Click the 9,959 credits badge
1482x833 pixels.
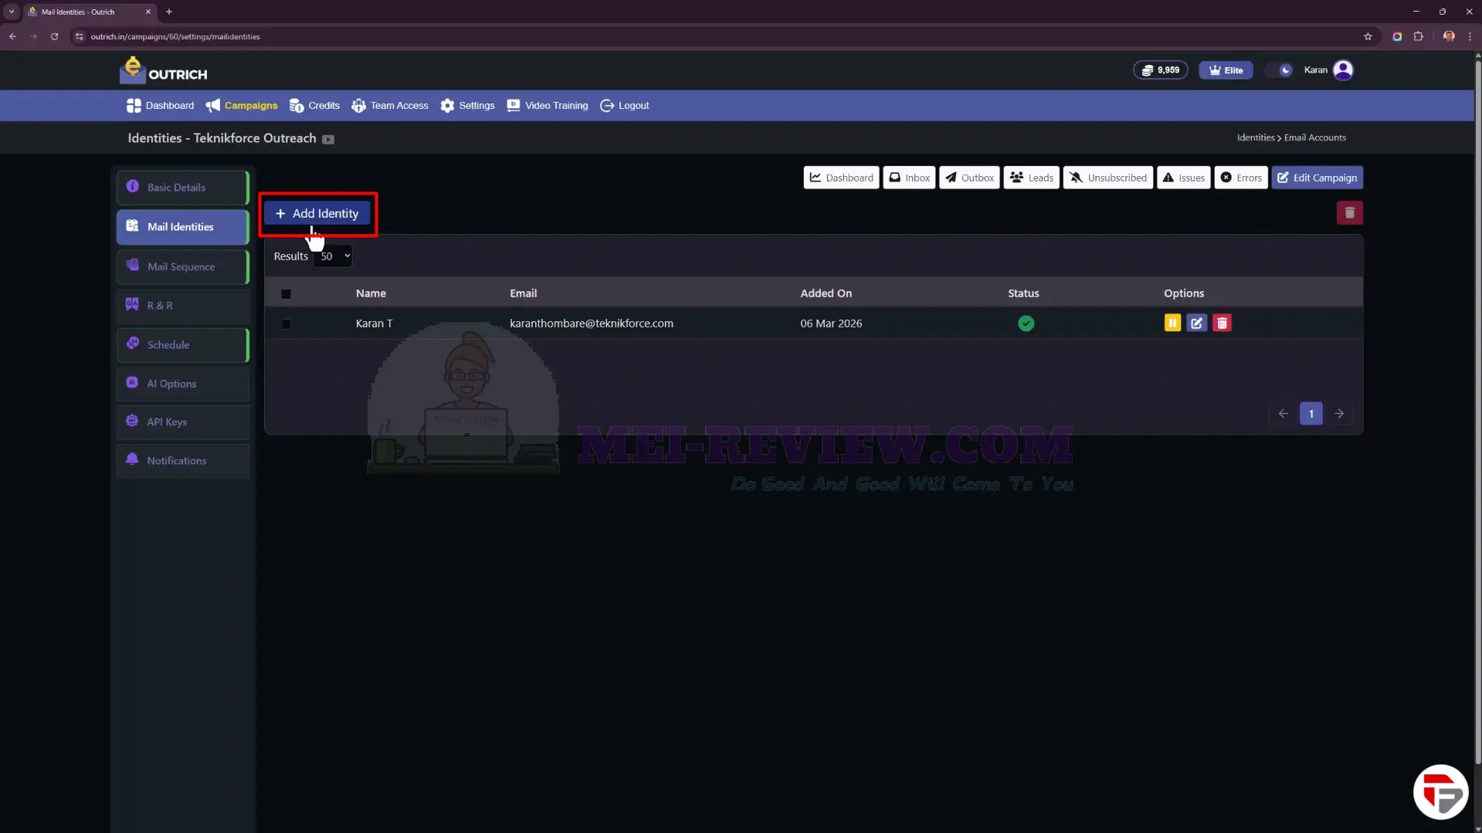pyautogui.click(x=1160, y=70)
